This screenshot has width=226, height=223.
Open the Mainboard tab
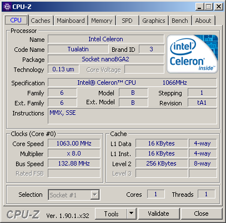click(71, 21)
